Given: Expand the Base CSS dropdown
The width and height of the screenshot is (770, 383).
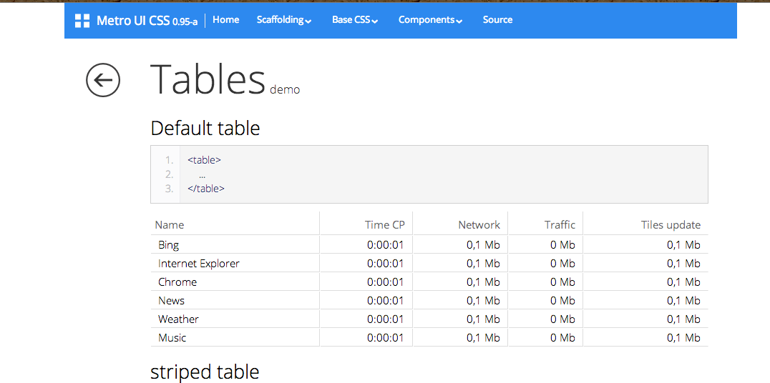Looking at the screenshot, I should pyautogui.click(x=355, y=20).
